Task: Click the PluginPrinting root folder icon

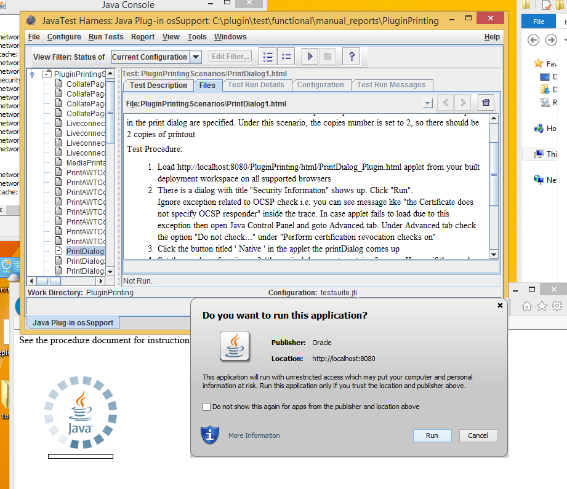Action: coord(47,74)
